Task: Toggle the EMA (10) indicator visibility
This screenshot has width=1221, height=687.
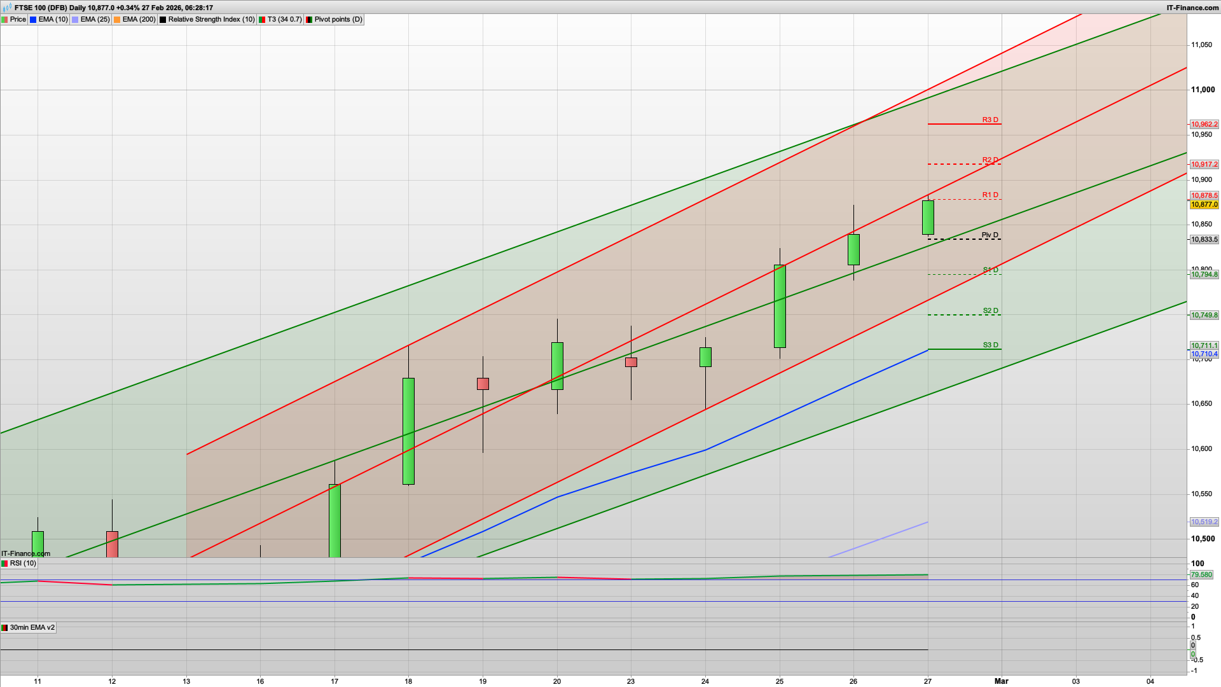Action: click(53, 19)
